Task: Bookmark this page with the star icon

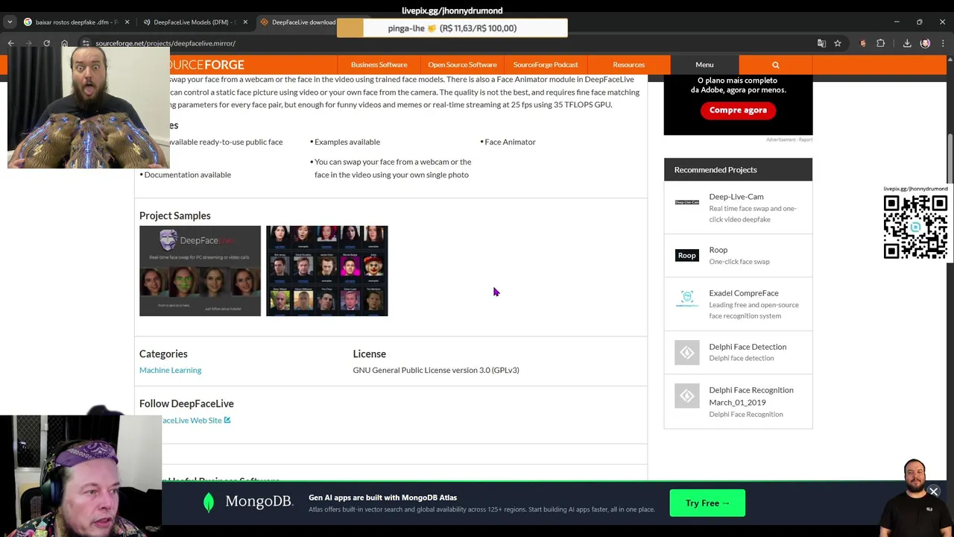Action: [838, 43]
